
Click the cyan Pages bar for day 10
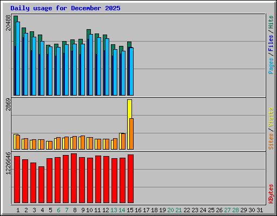91,65
